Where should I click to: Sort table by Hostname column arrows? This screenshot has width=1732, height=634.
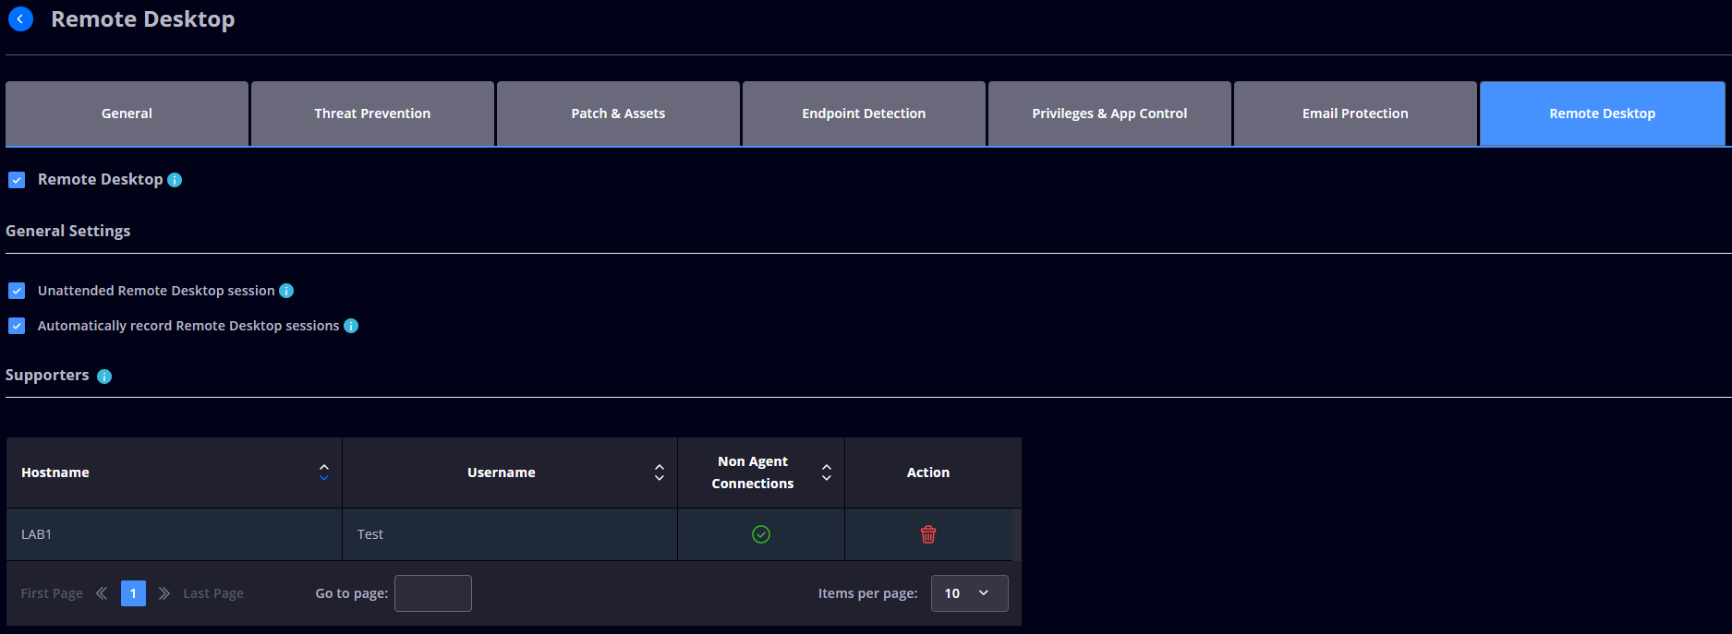324,473
